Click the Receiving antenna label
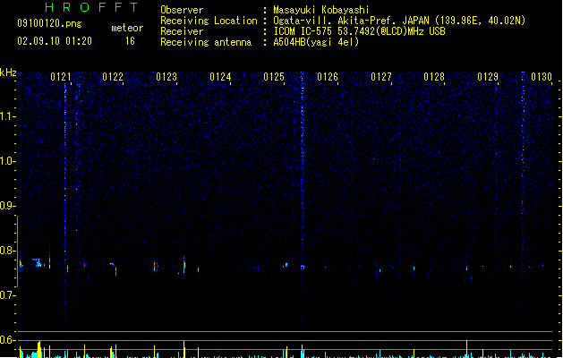This screenshot has height=358, width=563. 206,42
